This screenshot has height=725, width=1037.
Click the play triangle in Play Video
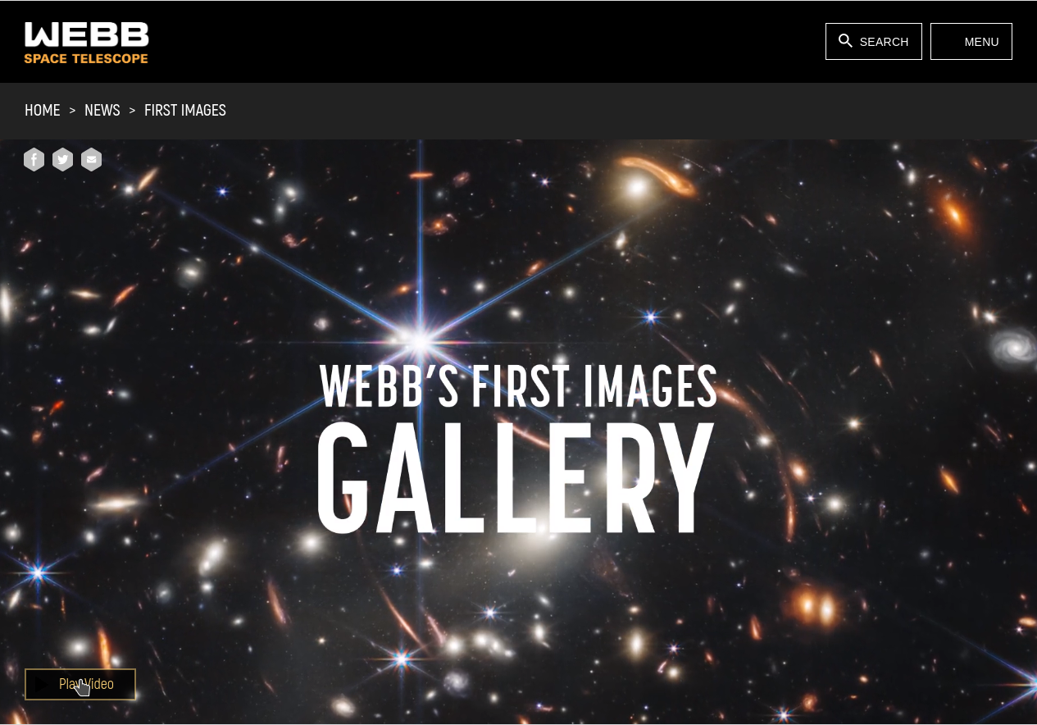43,684
